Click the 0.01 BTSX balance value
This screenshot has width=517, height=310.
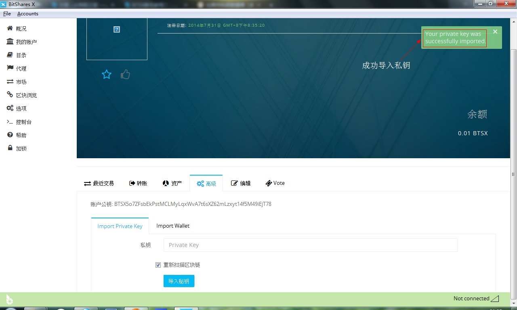click(473, 133)
